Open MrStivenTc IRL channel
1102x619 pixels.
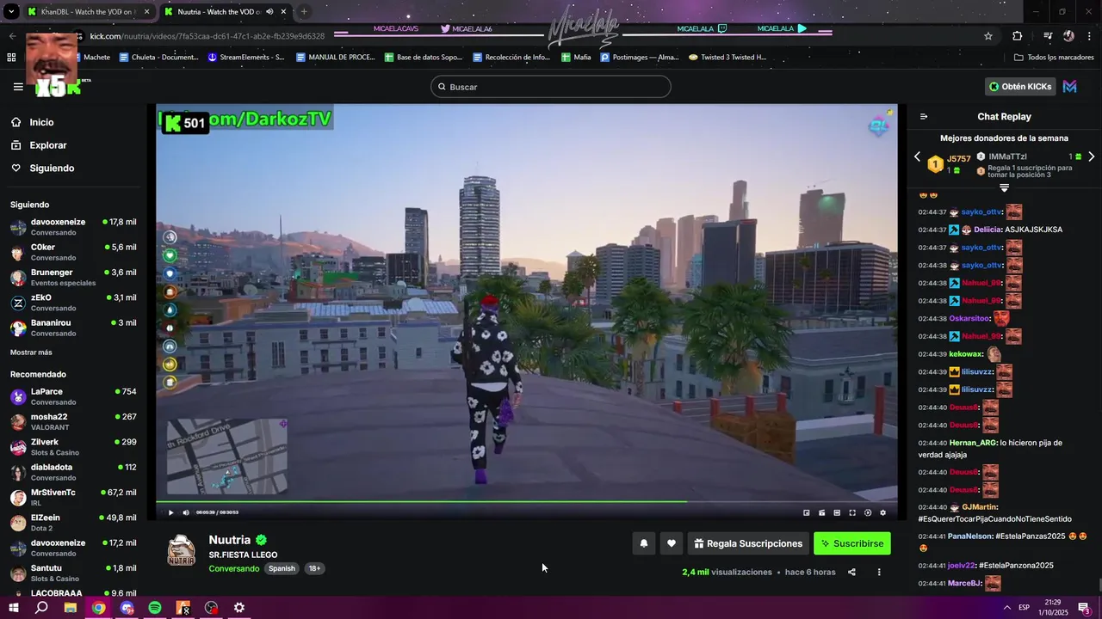pyautogui.click(x=73, y=498)
